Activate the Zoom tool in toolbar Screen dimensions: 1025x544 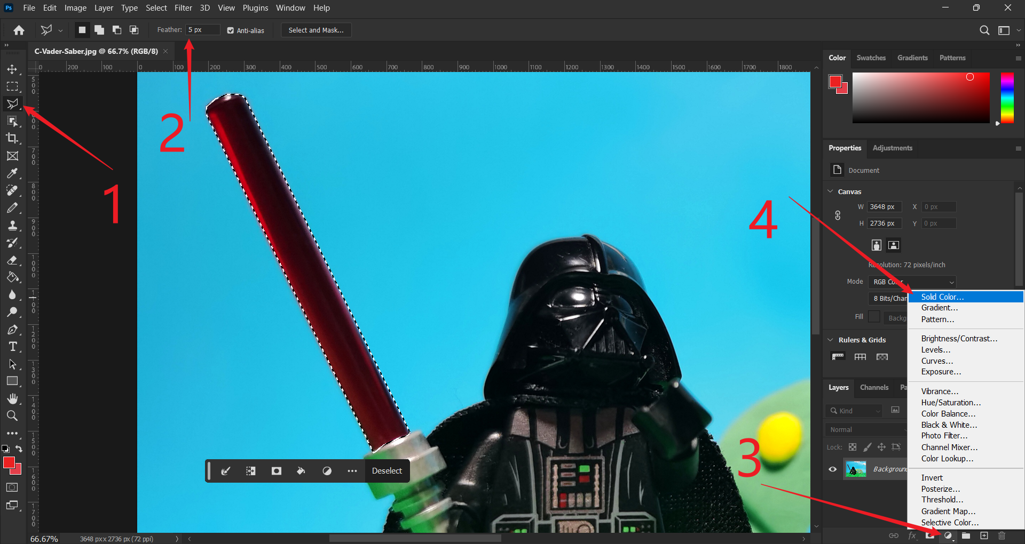pyautogui.click(x=12, y=416)
